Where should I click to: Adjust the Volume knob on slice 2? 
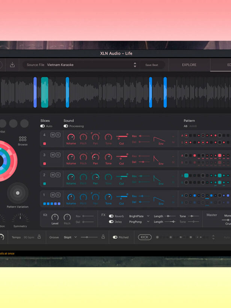point(71,177)
